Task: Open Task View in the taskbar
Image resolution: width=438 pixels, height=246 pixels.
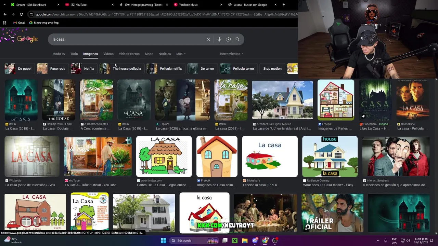Action: point(225,241)
